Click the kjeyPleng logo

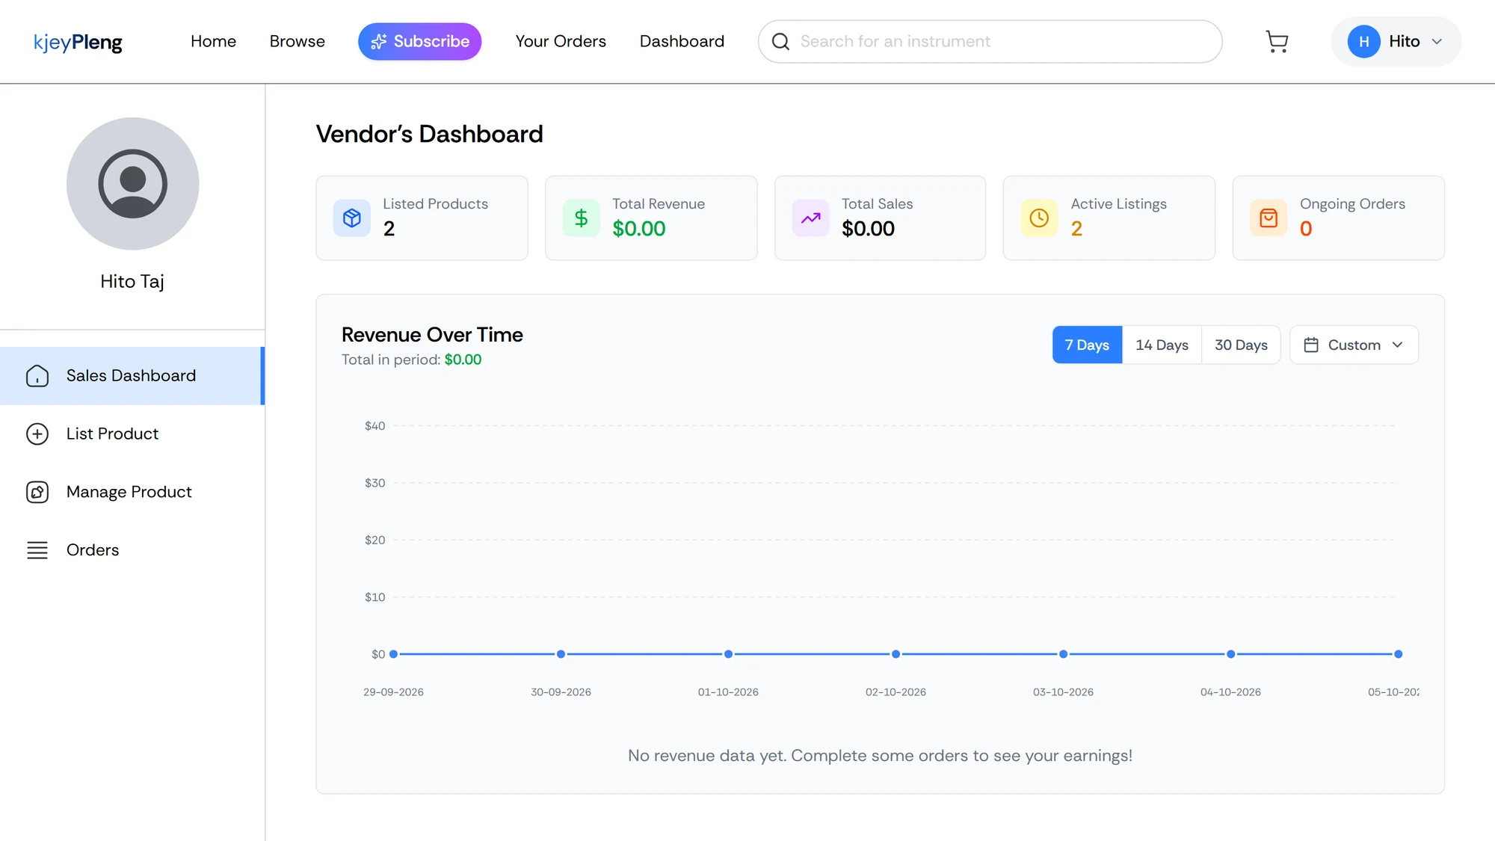tap(78, 43)
